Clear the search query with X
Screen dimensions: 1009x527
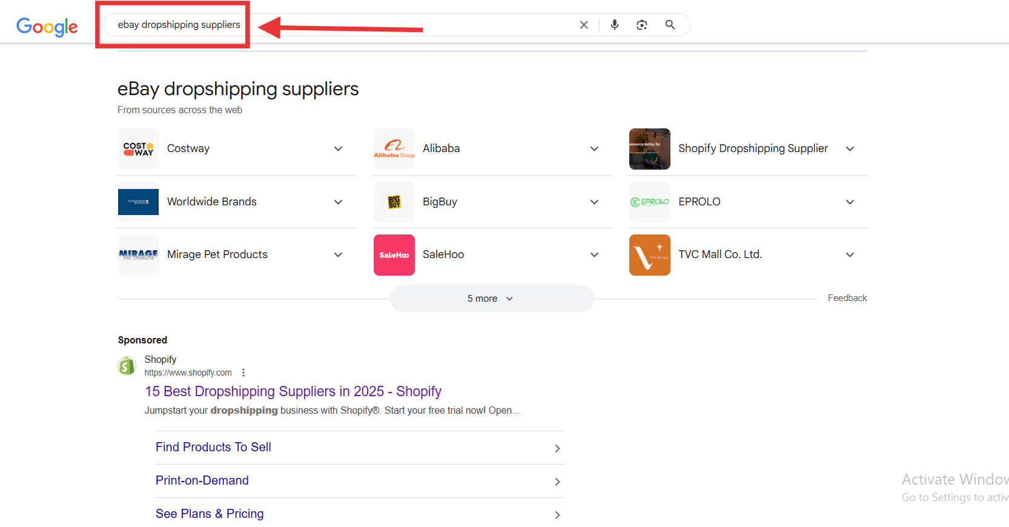[x=584, y=25]
